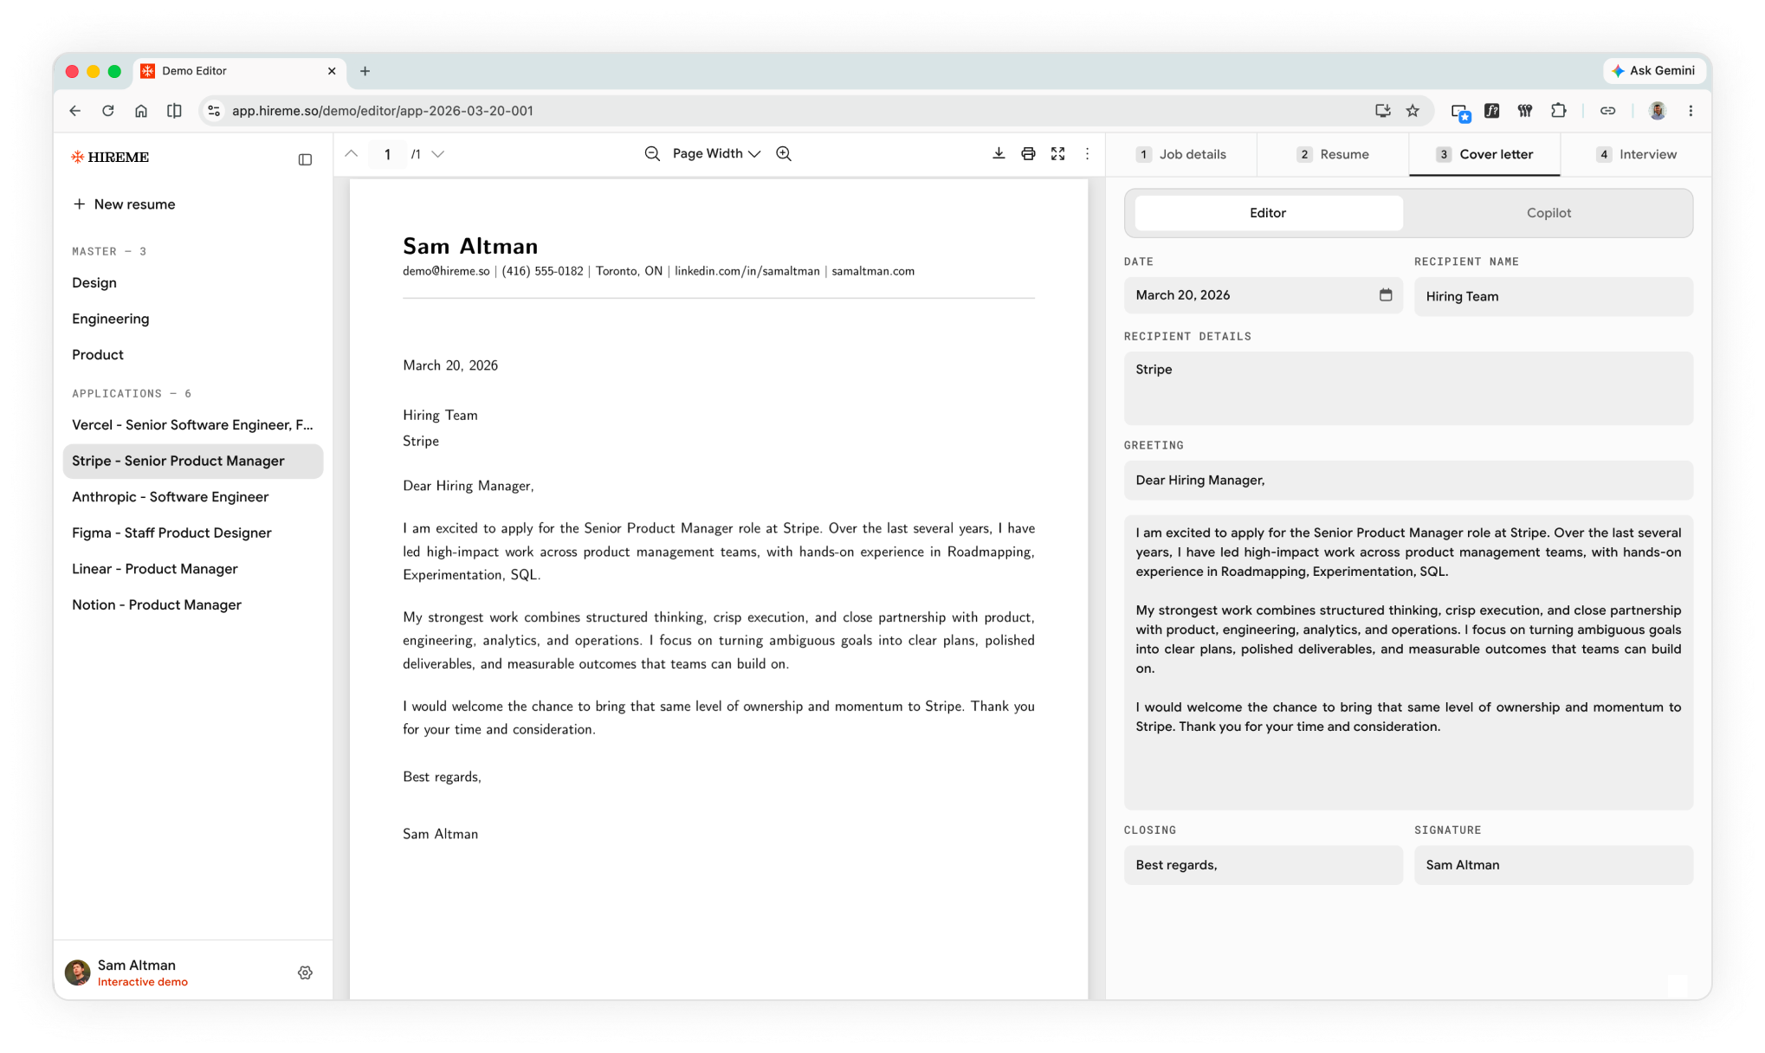The width and height of the screenshot is (1765, 1053).
Task: Collapse the HireMe sidebar panel icon
Action: pyautogui.click(x=305, y=159)
